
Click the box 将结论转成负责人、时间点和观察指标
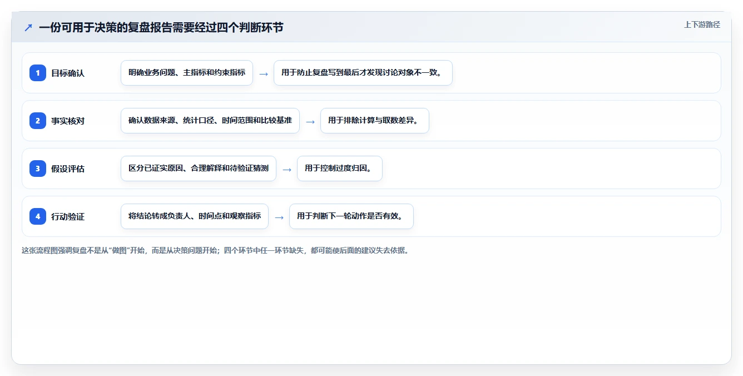(x=195, y=216)
